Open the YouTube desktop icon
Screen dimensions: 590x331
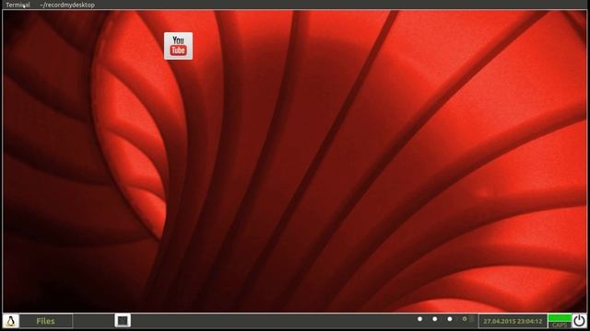(x=178, y=46)
